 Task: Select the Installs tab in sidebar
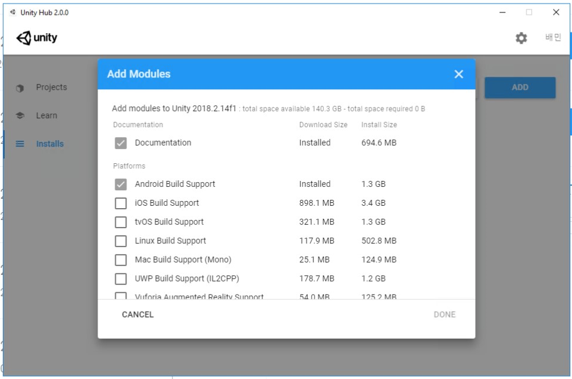50,144
